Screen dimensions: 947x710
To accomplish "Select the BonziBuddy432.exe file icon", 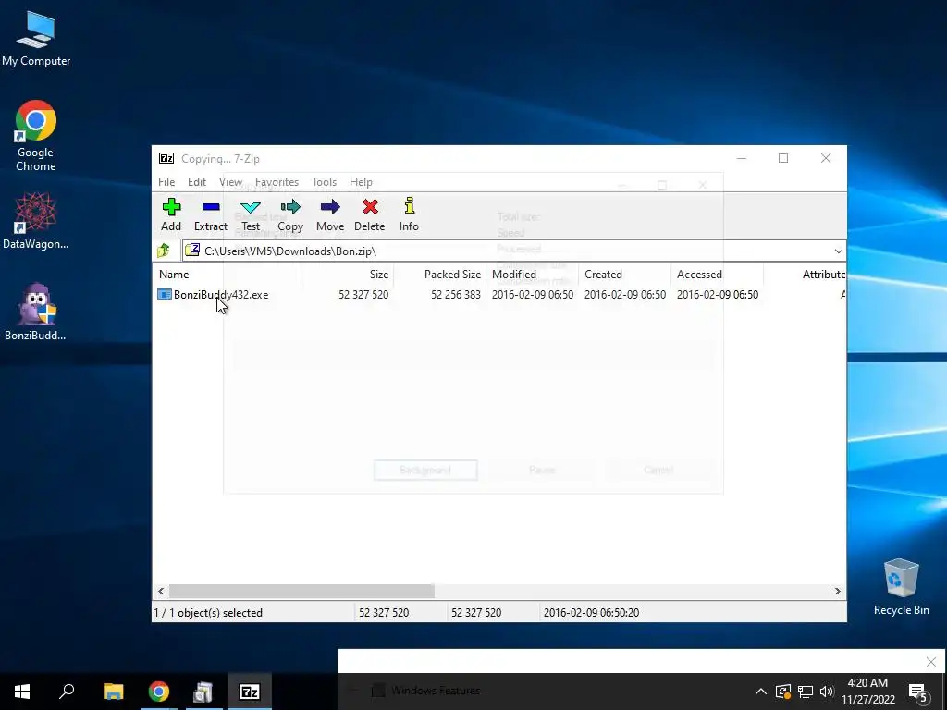I will pyautogui.click(x=165, y=295).
